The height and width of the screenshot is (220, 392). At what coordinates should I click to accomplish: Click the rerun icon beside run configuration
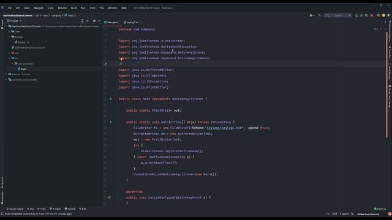tap(356, 15)
